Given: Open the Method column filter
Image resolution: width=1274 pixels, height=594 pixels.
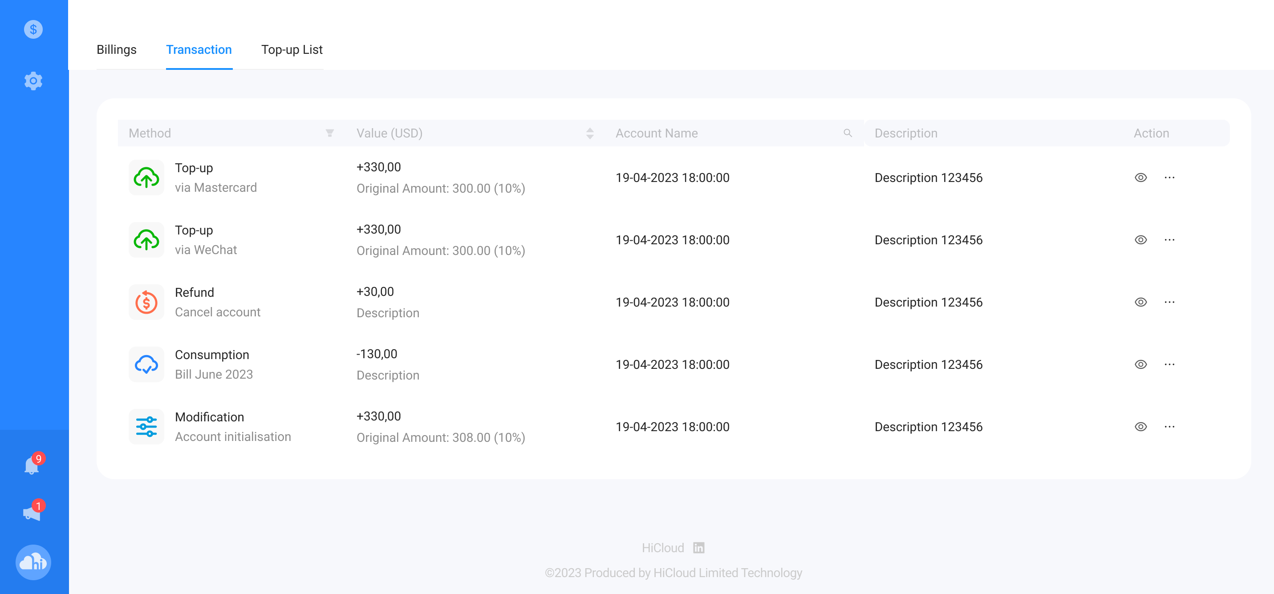Looking at the screenshot, I should pos(330,133).
